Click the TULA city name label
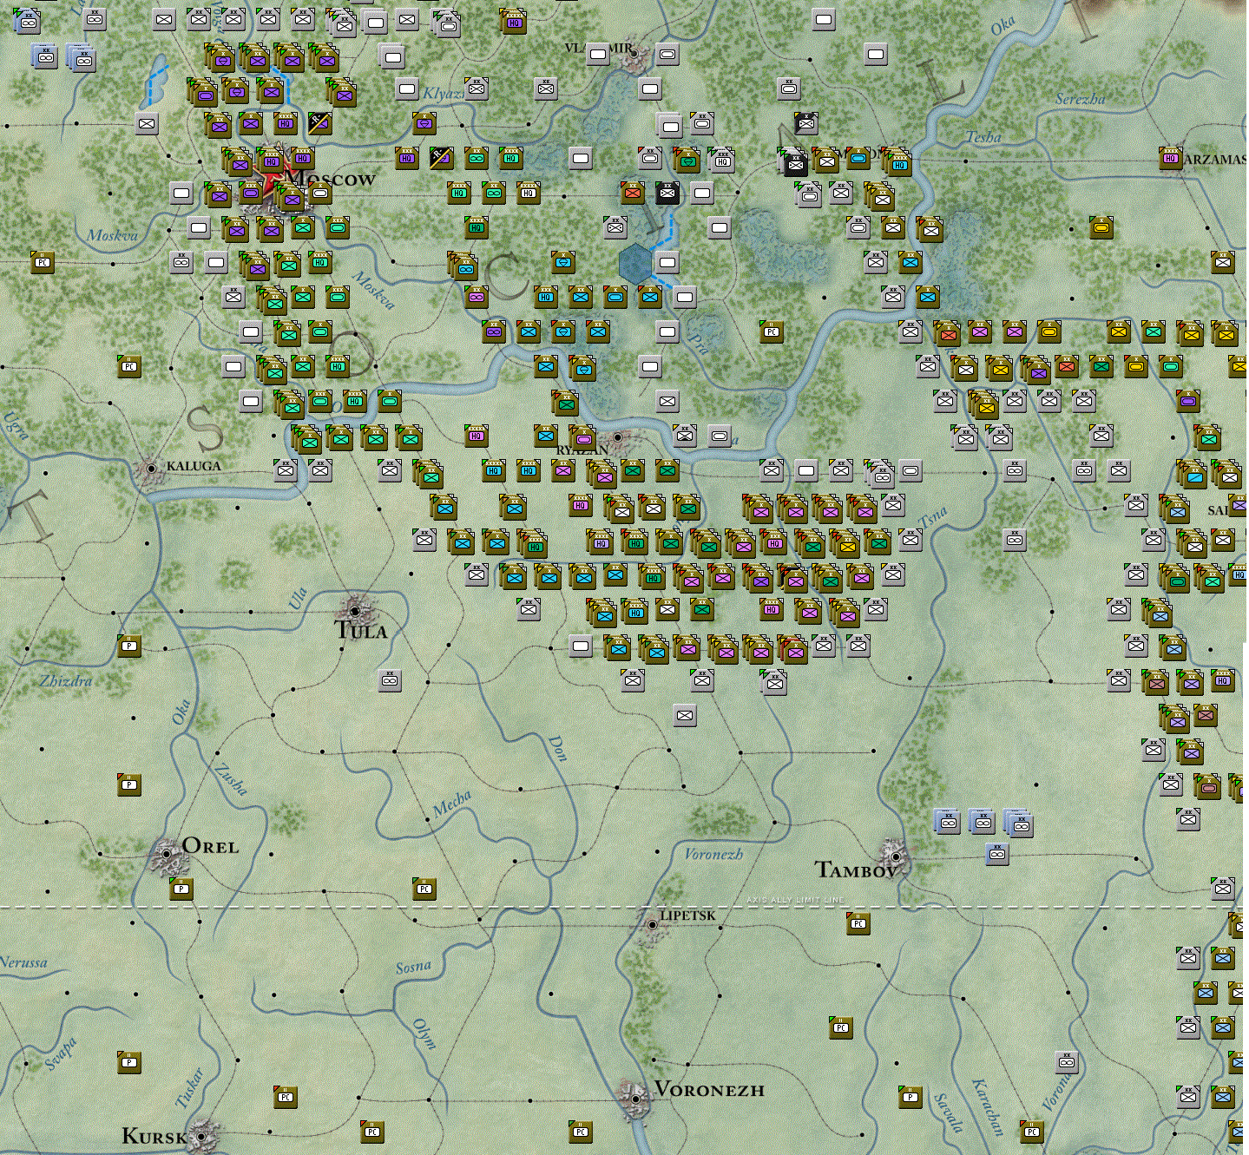The width and height of the screenshot is (1249, 1155). [x=362, y=631]
